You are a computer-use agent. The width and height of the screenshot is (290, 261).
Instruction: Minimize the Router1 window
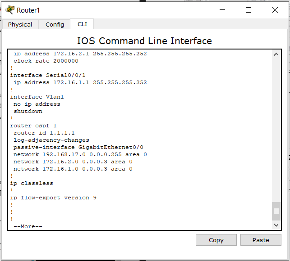222,10
